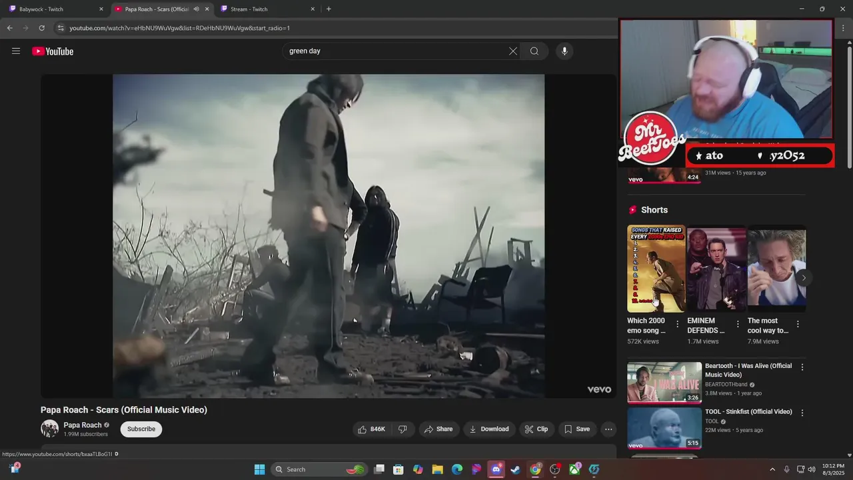Select the Papa Roach - Scars browser tab

click(157, 9)
